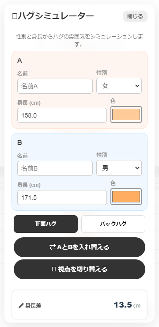The image size is (159, 327).
Task: Close the panel with the 閉じる button
Action: [135, 16]
